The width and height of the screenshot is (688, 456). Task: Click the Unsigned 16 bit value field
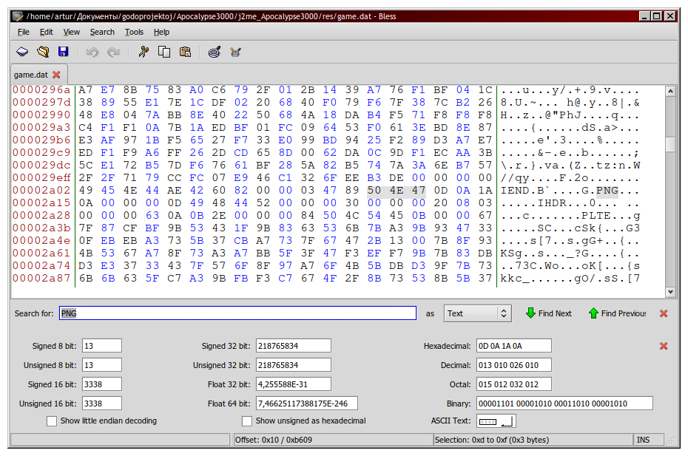click(x=102, y=404)
